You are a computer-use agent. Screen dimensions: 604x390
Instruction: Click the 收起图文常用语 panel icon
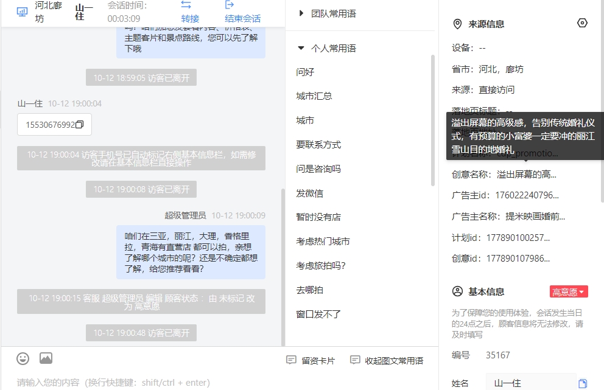355,360
